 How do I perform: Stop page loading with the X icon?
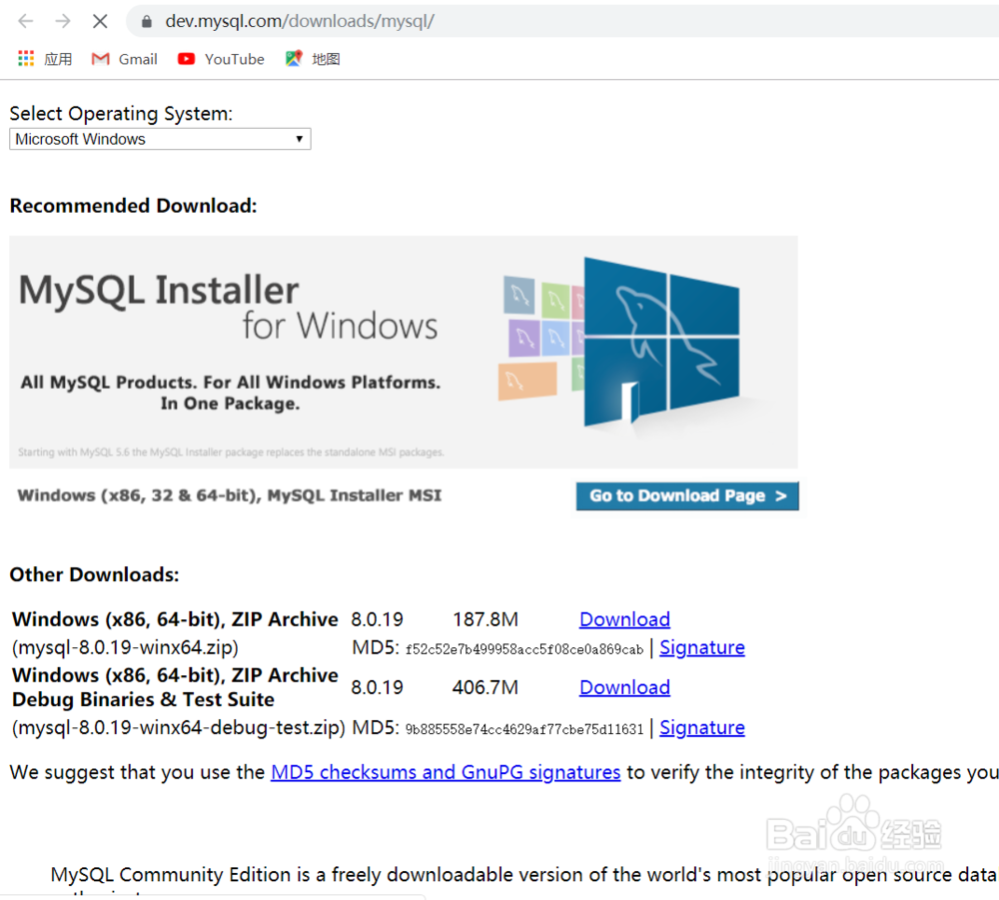pos(99,20)
